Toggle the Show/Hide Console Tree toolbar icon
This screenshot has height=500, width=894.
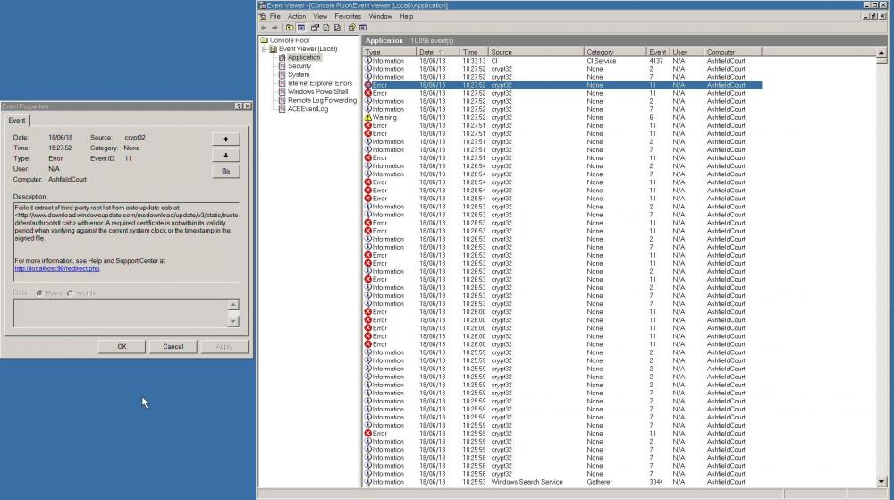[x=302, y=28]
